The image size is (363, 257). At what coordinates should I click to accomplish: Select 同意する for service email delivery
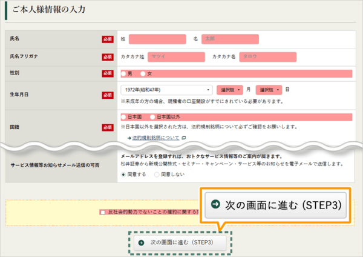pyautogui.click(x=123, y=174)
